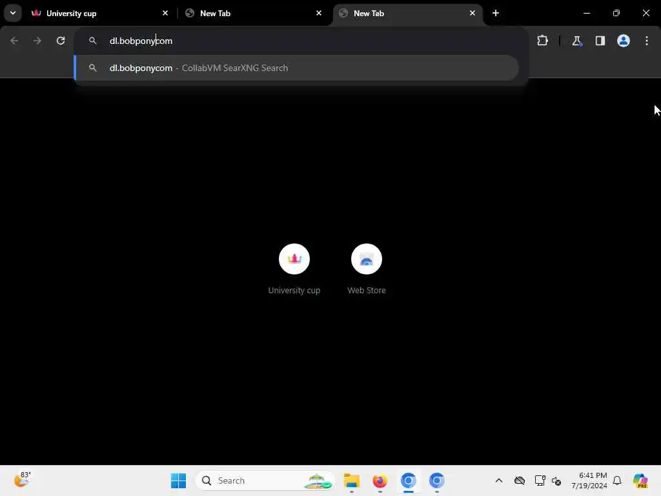Open the profile avatar menu

[624, 41]
